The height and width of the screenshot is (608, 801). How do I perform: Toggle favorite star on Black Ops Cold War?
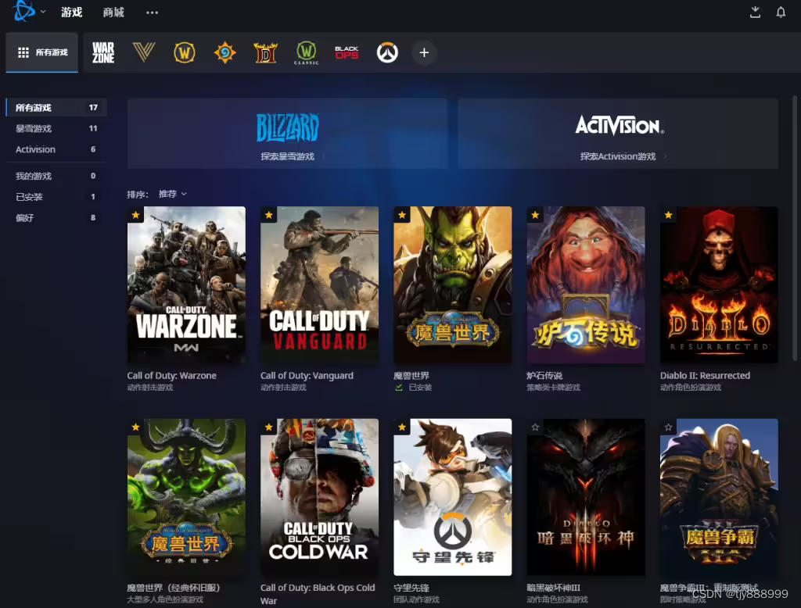pyautogui.click(x=269, y=427)
